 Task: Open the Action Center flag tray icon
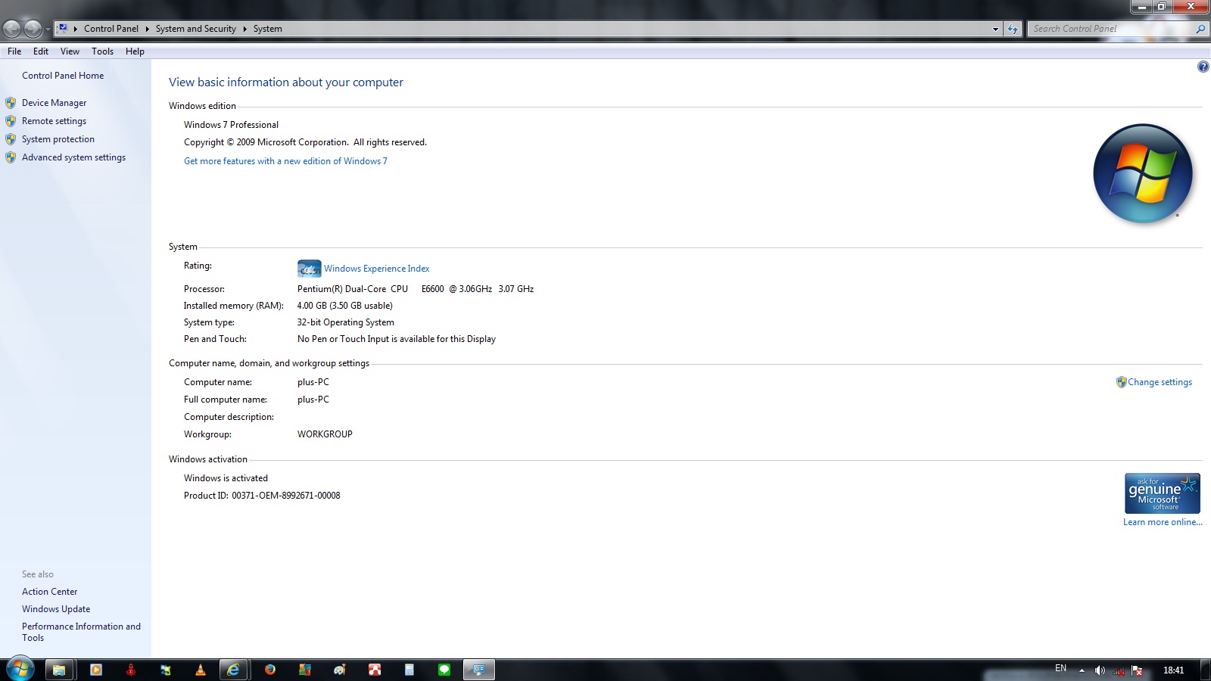pyautogui.click(x=1137, y=670)
